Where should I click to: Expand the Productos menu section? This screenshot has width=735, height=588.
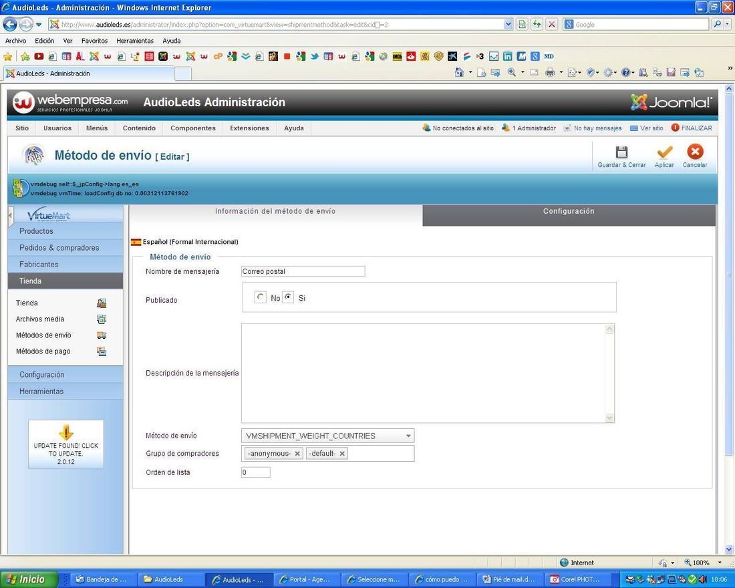point(65,231)
